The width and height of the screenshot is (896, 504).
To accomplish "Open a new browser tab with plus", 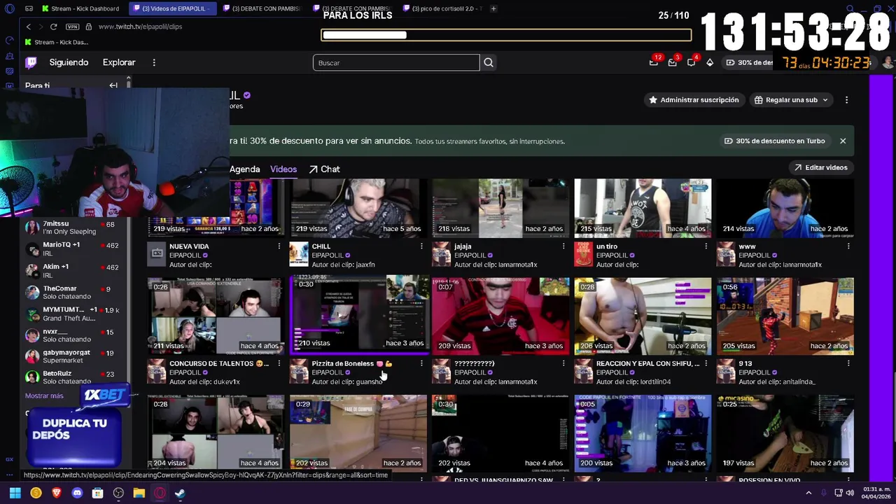I will [493, 8].
